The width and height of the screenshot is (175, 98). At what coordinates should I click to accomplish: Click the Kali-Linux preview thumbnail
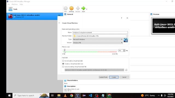coord(164,26)
